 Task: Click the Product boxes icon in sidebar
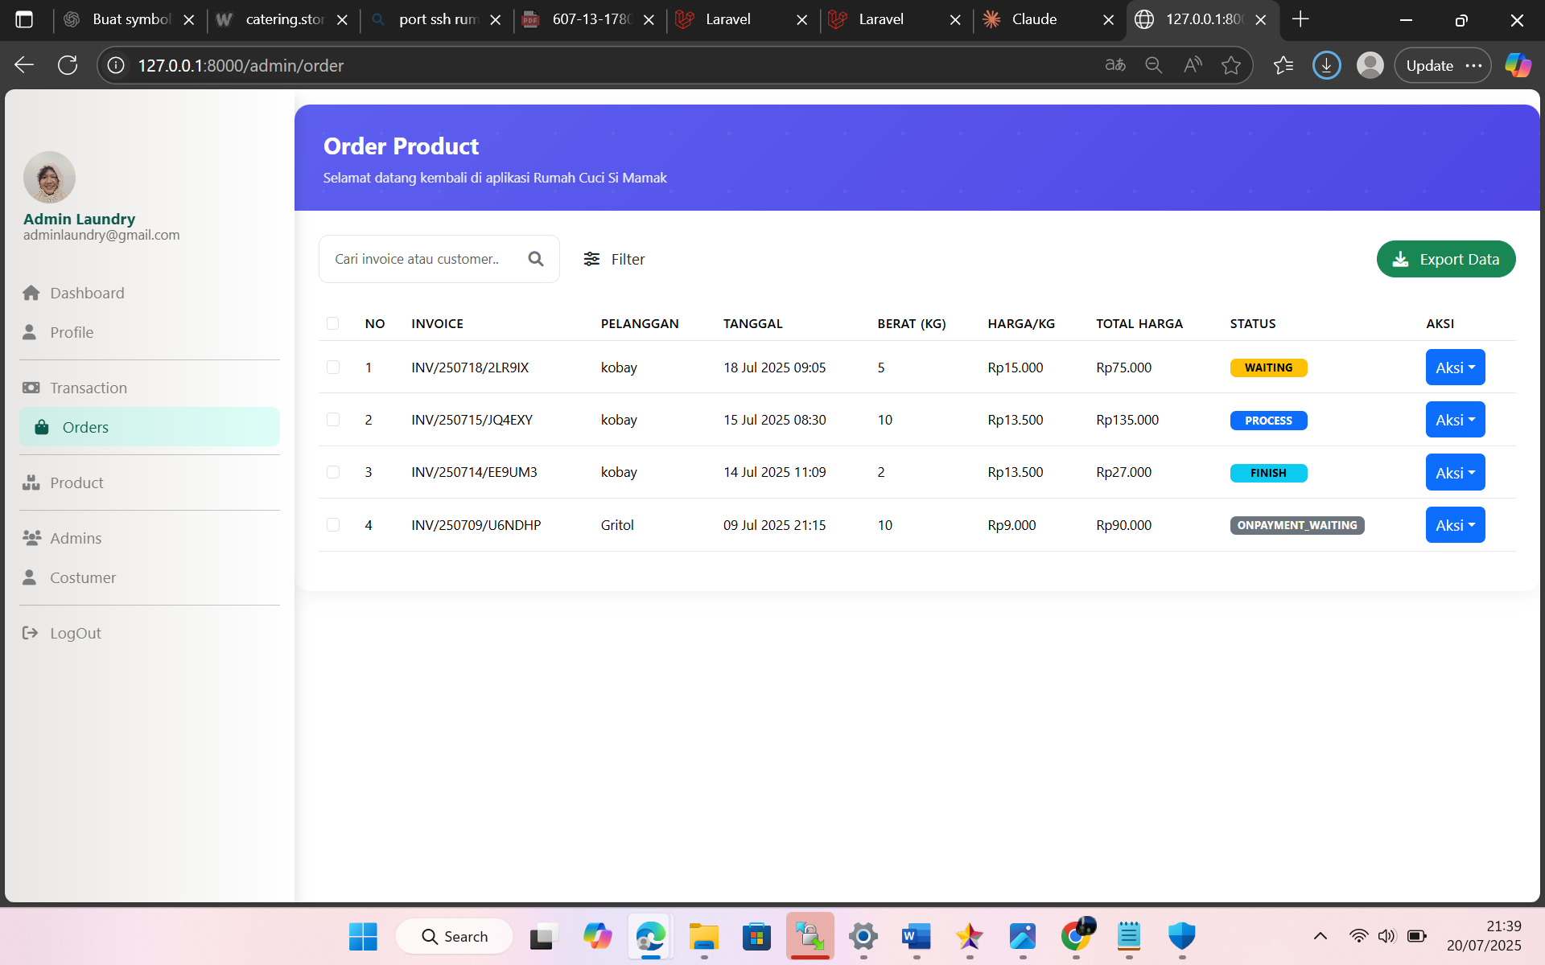click(x=31, y=482)
